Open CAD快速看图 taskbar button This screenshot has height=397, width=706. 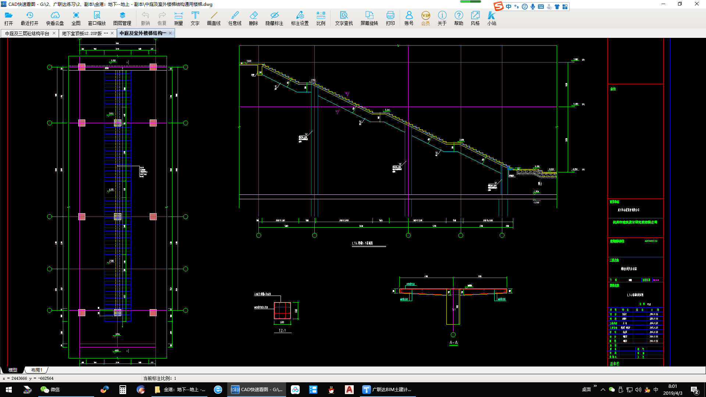point(257,390)
